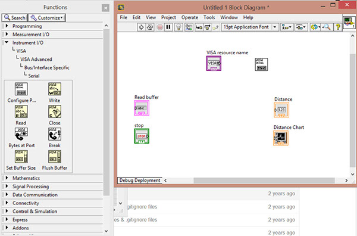Click the block diagram vertical scrollbar

[x=352, y=110]
